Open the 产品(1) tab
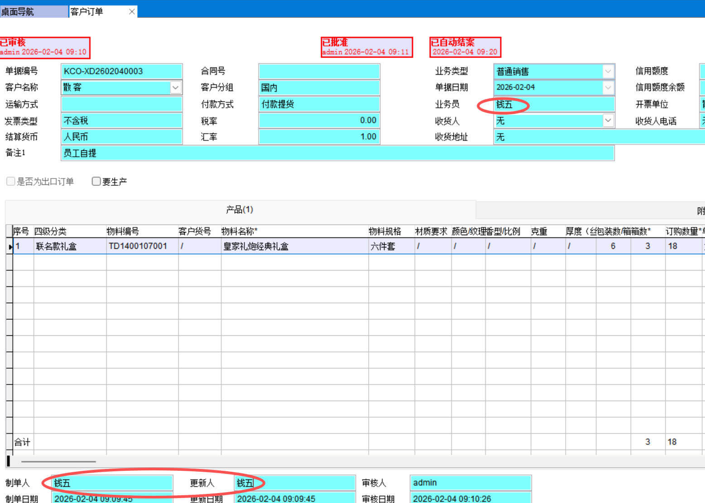 click(240, 209)
